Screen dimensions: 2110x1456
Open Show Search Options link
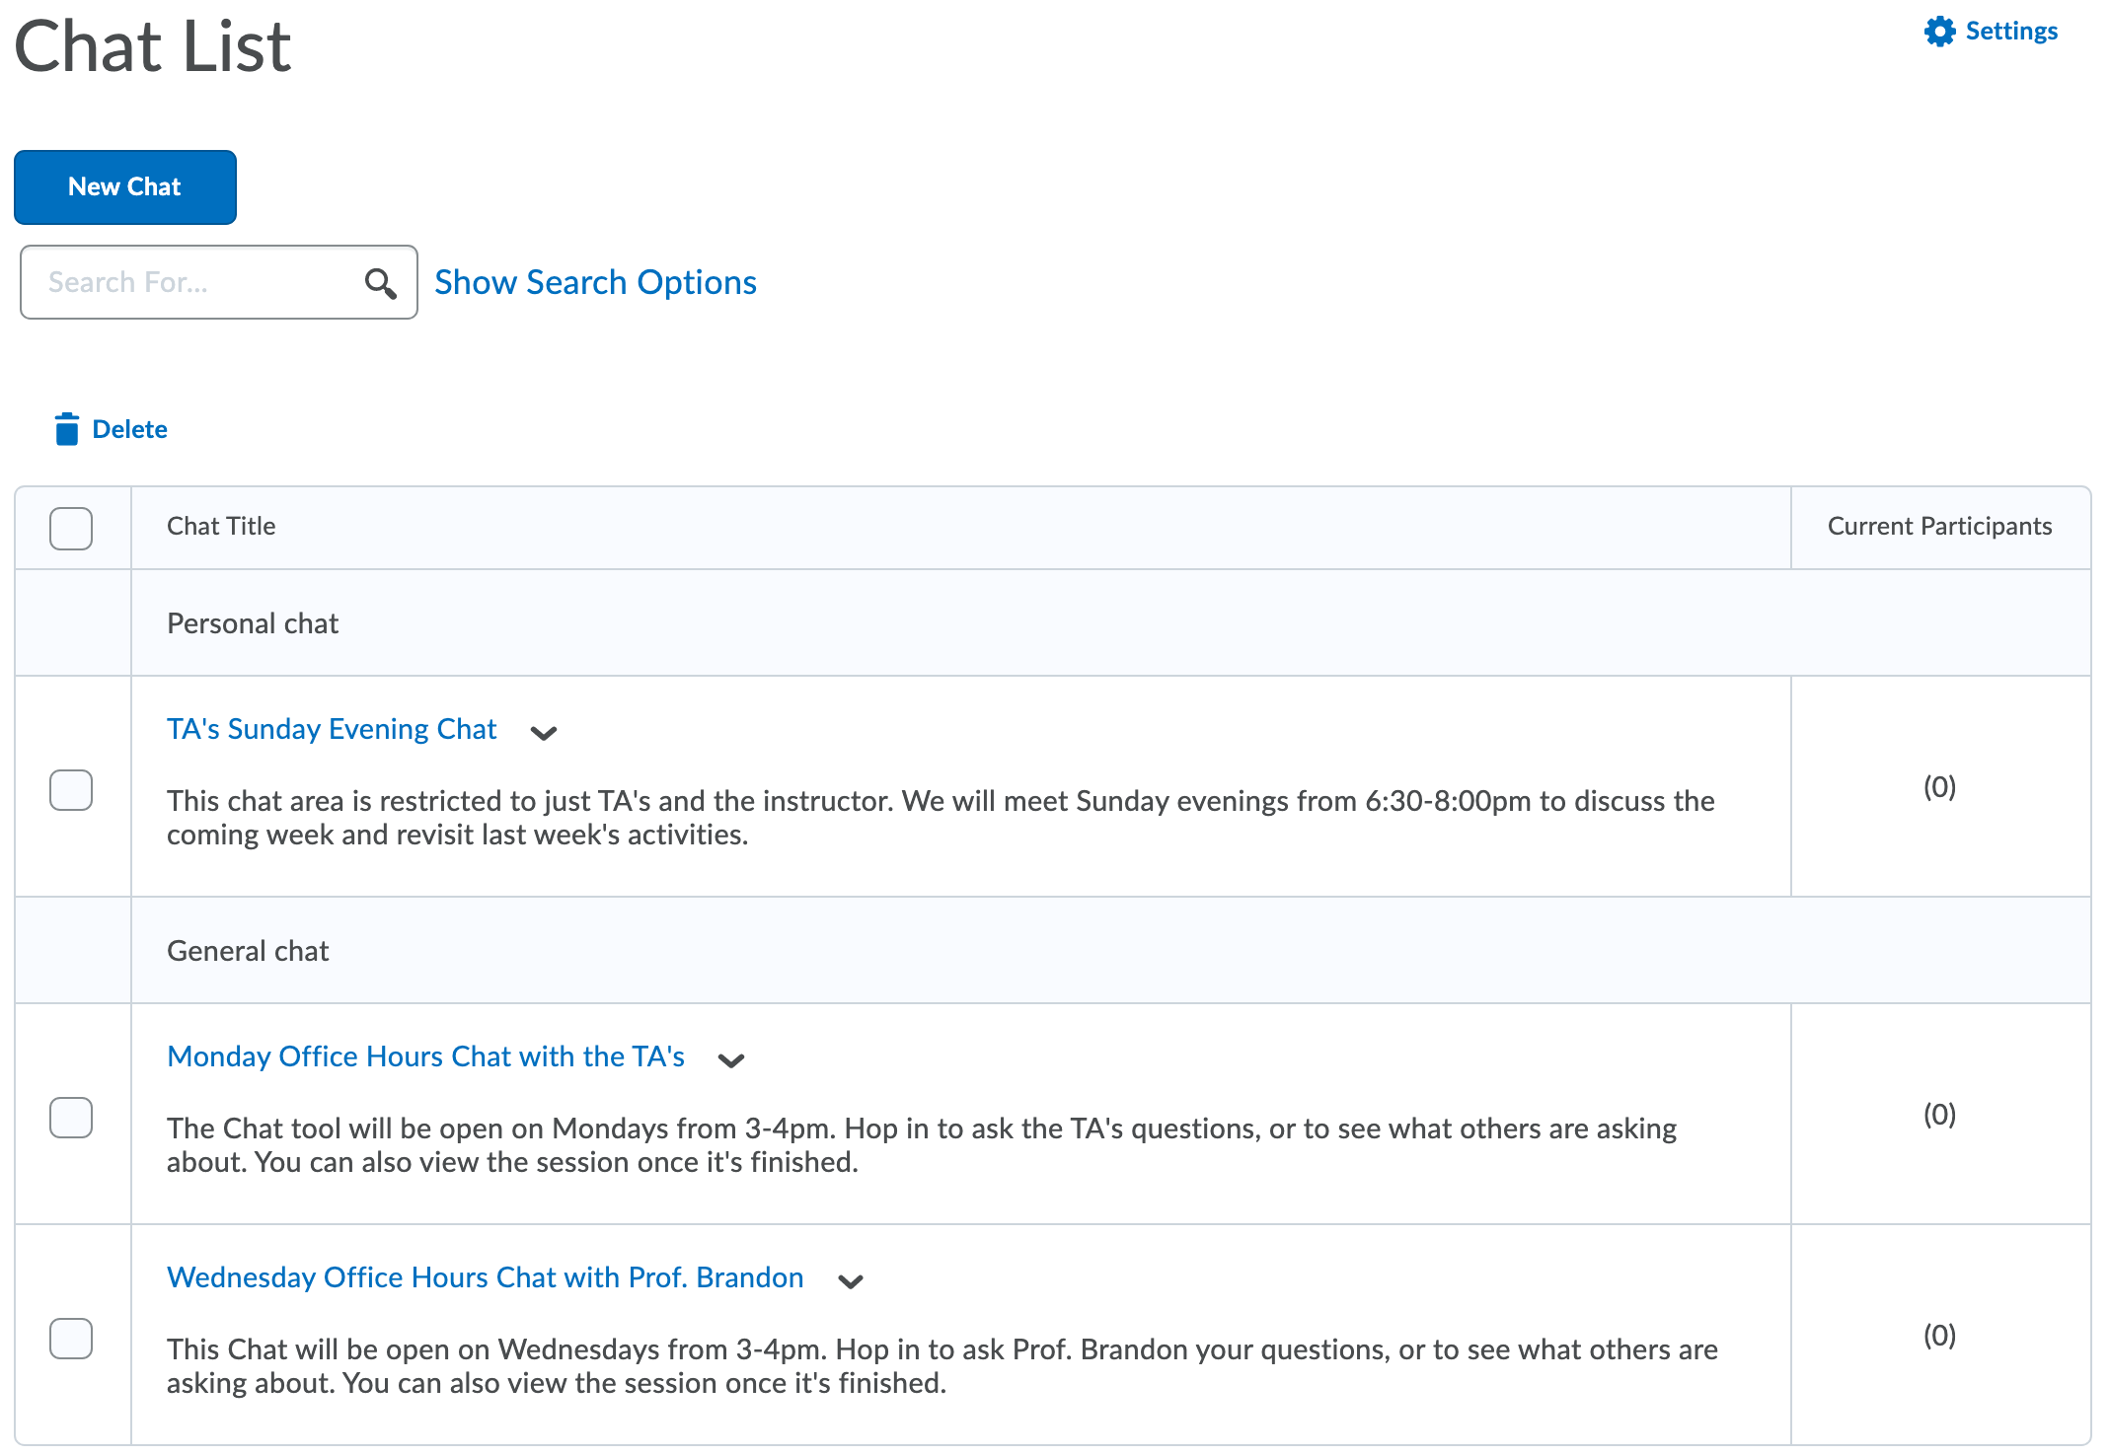click(595, 282)
